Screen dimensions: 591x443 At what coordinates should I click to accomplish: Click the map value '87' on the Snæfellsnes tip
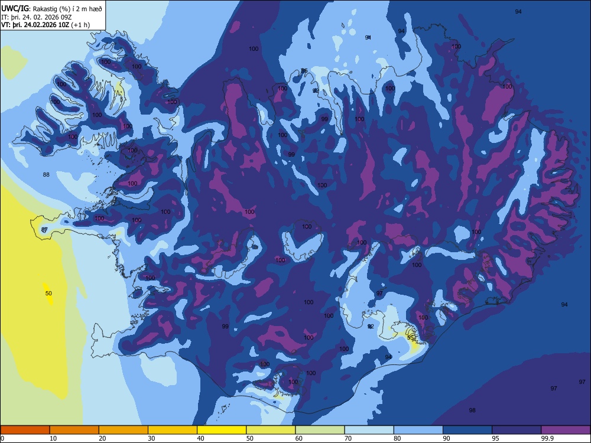44,229
